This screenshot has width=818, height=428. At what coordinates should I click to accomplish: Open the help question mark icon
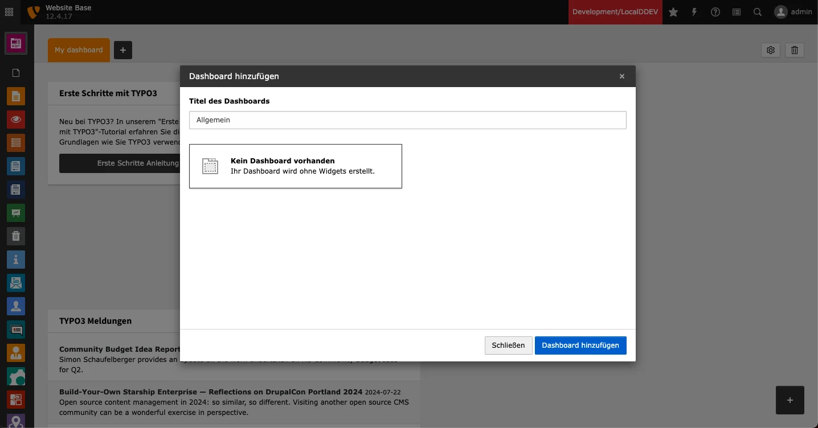715,12
